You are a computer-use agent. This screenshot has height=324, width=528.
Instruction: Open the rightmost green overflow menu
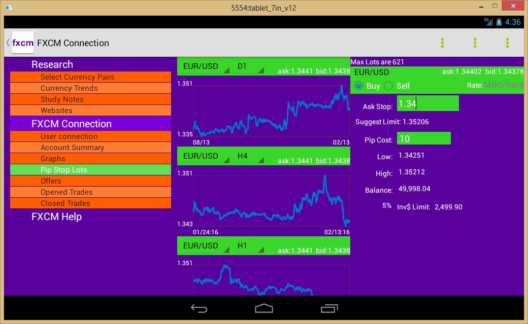[x=507, y=43]
